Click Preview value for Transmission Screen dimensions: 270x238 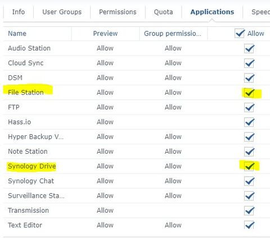[105, 210]
